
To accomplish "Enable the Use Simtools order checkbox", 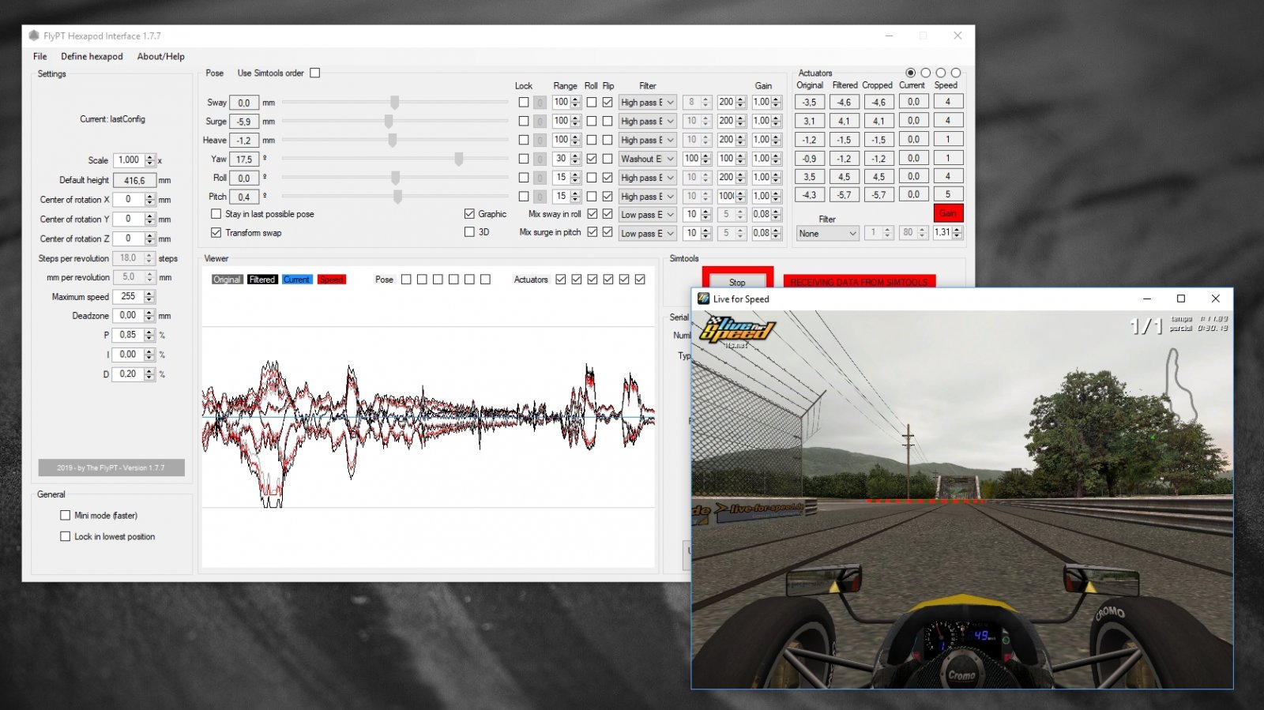I will coord(315,73).
